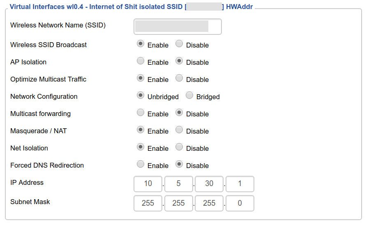Enable Net Isolation radio button

click(x=141, y=147)
